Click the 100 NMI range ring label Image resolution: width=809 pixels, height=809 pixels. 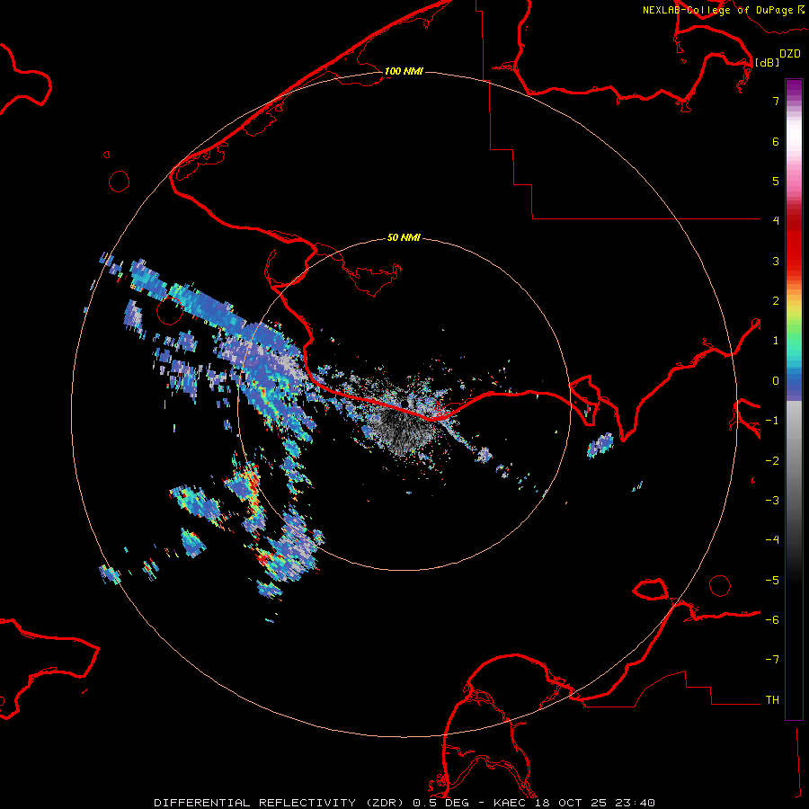[404, 71]
